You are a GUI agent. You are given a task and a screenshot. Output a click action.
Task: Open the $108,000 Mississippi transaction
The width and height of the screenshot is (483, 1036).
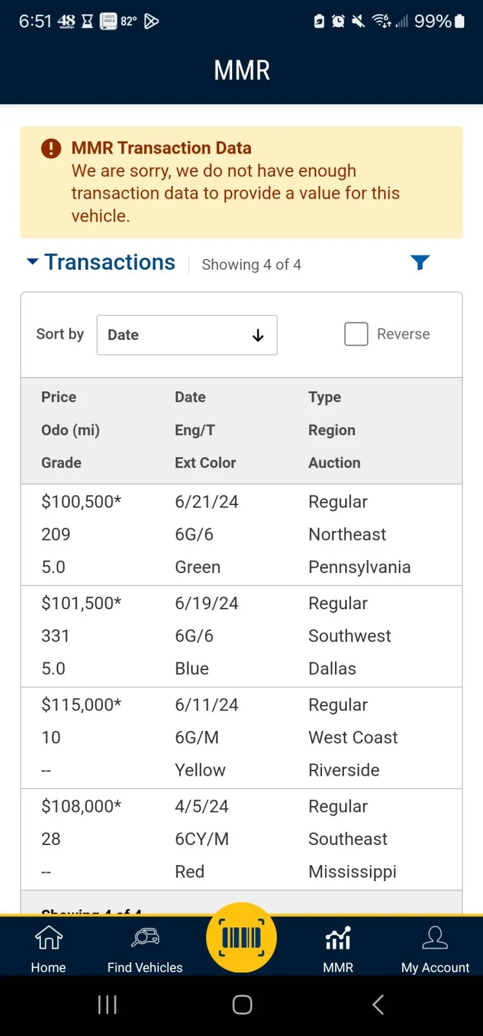[x=241, y=839]
